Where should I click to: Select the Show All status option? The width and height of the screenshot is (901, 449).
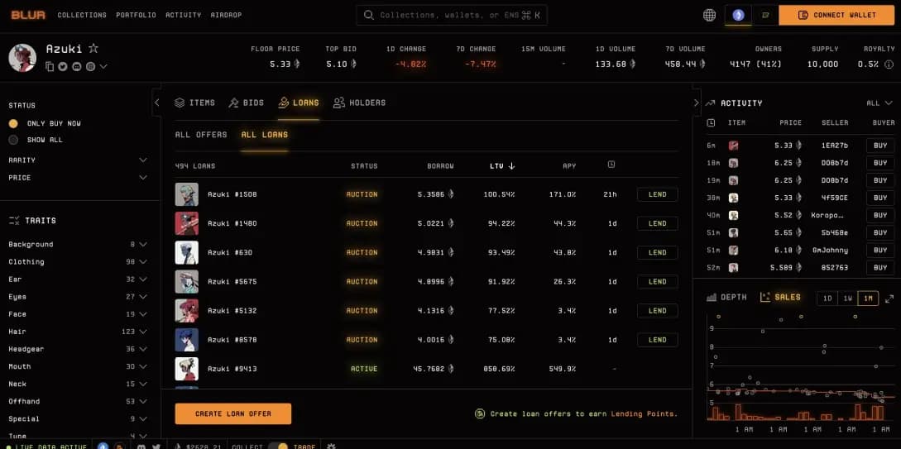point(36,140)
